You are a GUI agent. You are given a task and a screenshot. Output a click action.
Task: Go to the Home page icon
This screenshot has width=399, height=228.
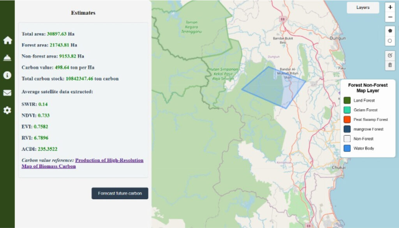tap(7, 40)
